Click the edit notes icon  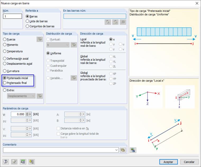click(x=14, y=162)
